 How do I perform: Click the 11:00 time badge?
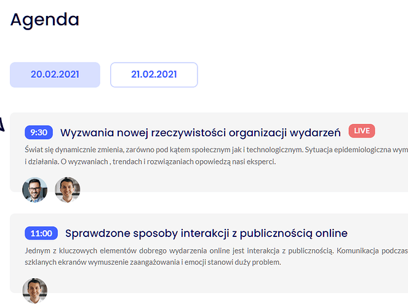[41, 233]
